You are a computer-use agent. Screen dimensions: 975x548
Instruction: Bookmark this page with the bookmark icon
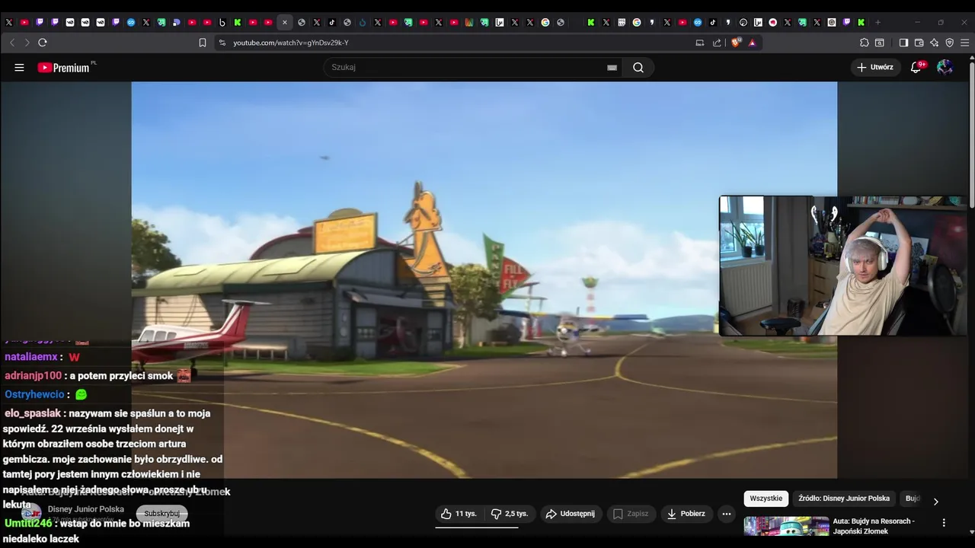pos(203,43)
